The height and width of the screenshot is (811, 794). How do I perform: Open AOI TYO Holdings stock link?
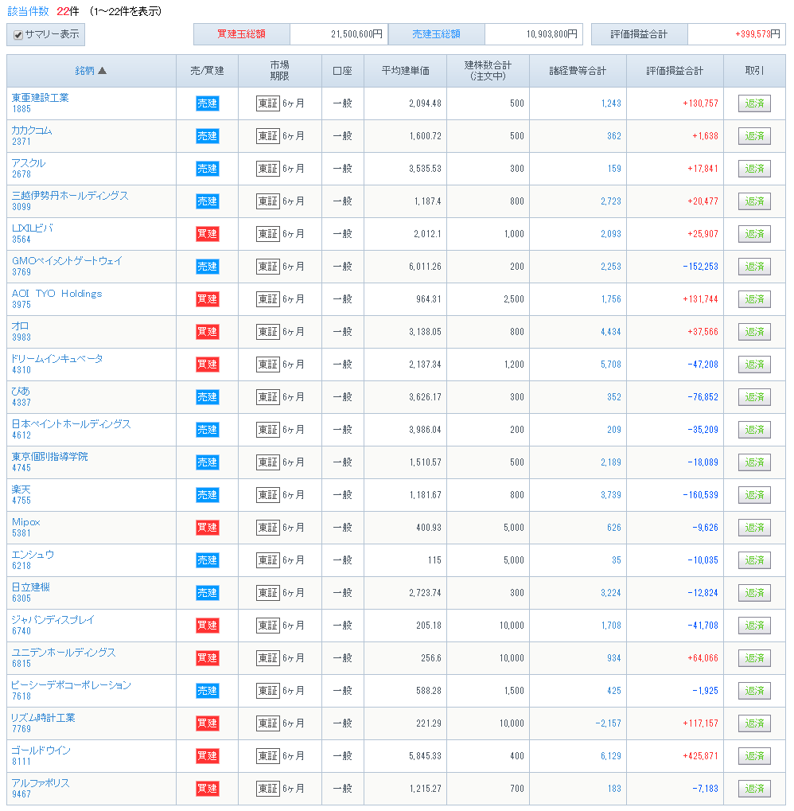[x=56, y=293]
